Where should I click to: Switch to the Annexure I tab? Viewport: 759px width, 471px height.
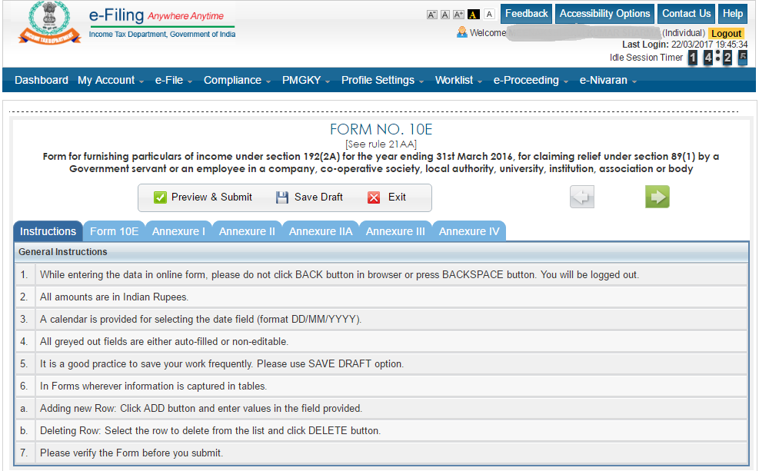pyautogui.click(x=178, y=231)
